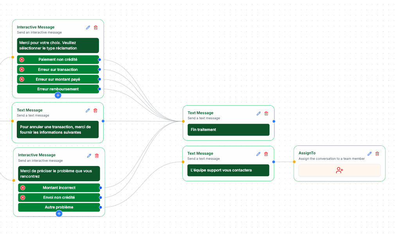Click the 'L'équipe support vous contactera' message
Viewport: 399px width, 235px height.
click(x=228, y=170)
